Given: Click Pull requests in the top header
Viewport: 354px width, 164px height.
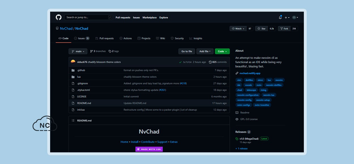Looking at the screenshot, I should pyautogui.click(x=123, y=18).
